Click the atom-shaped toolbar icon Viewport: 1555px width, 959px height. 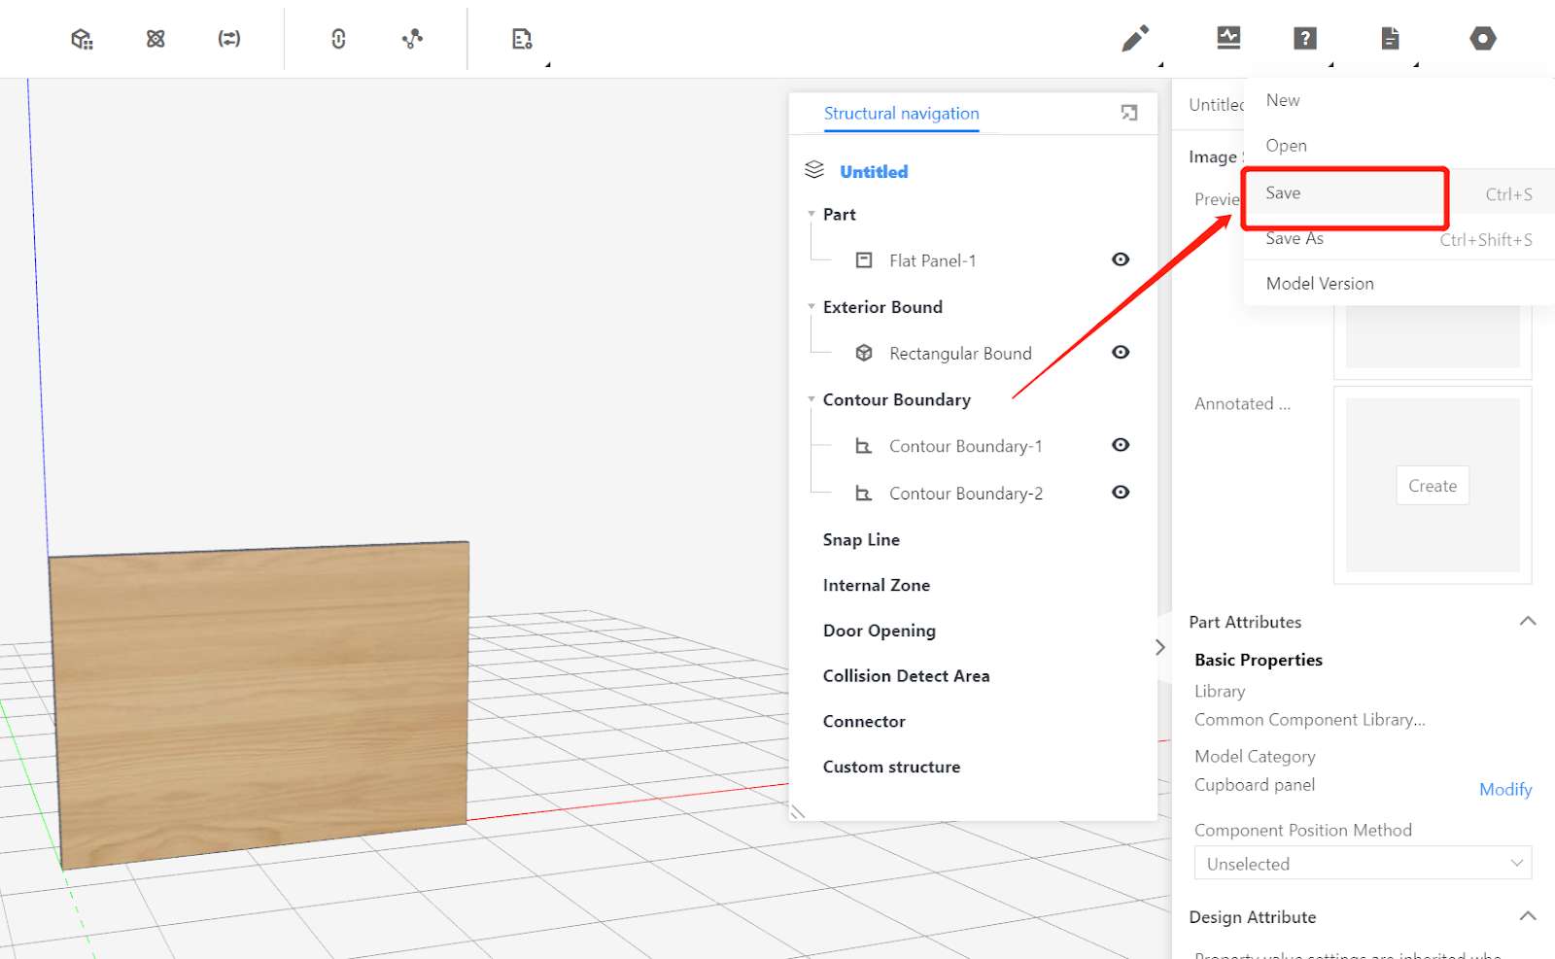click(155, 39)
